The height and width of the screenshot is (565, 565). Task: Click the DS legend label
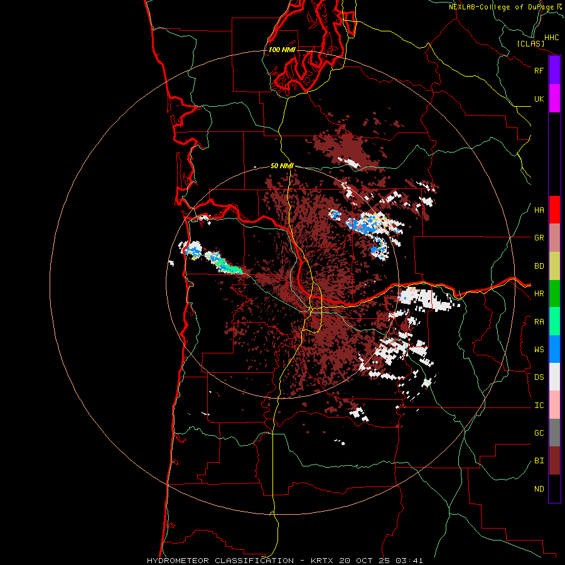tap(539, 377)
